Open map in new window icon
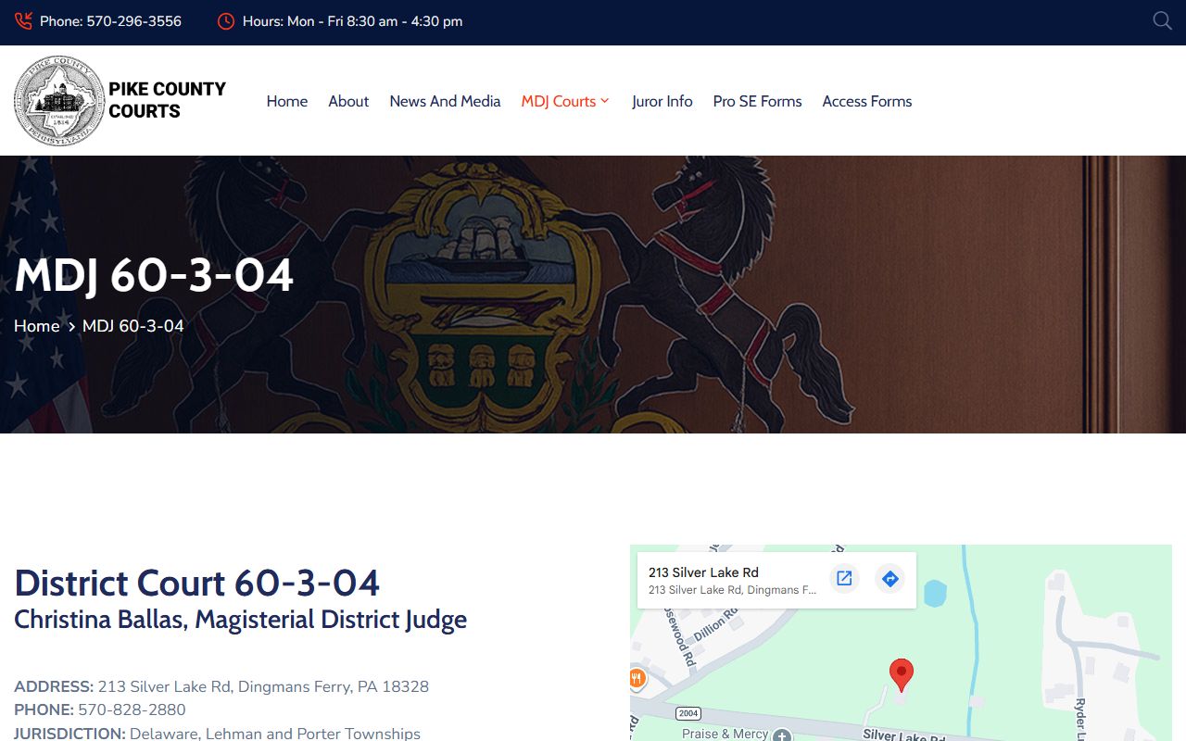Image resolution: width=1186 pixels, height=741 pixels. [844, 579]
